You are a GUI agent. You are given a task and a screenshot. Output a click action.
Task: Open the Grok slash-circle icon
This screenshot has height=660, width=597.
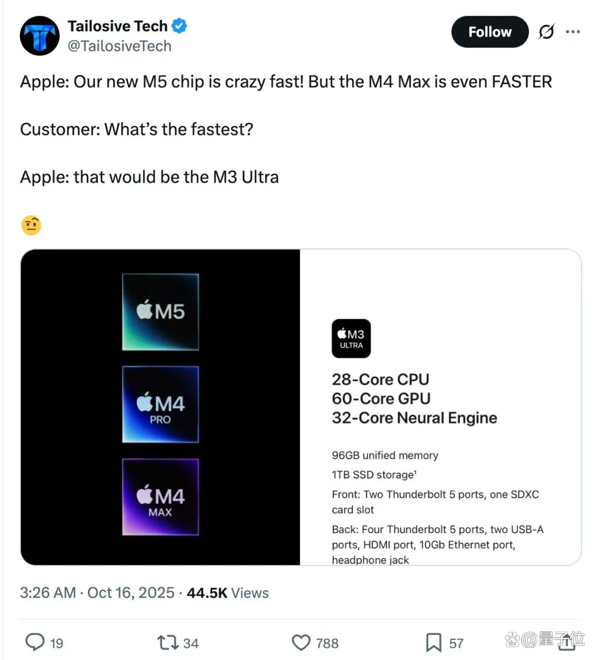pyautogui.click(x=547, y=32)
